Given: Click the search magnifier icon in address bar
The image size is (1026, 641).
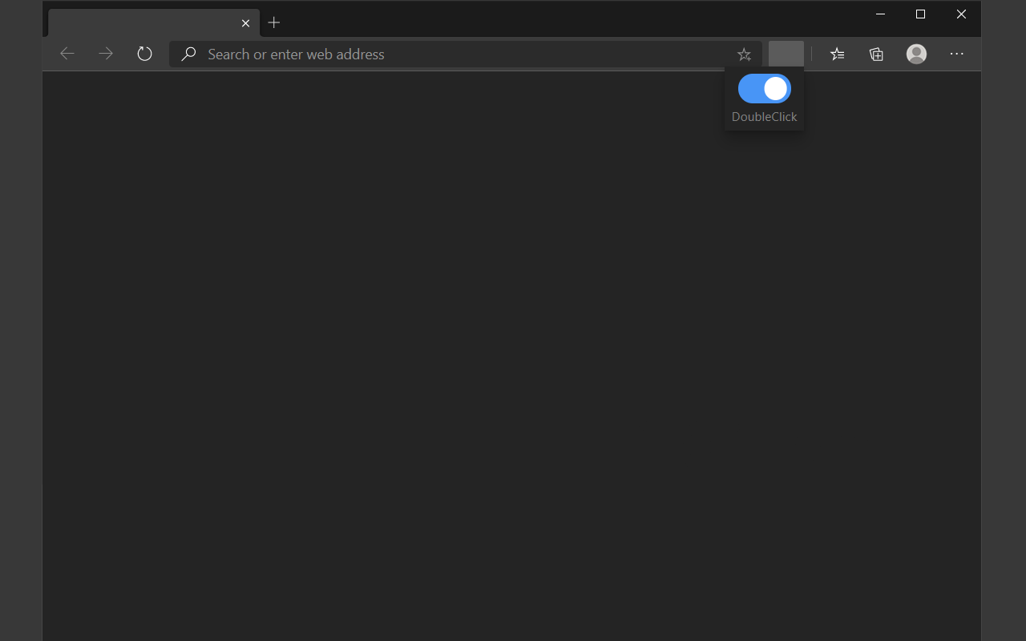Looking at the screenshot, I should pyautogui.click(x=188, y=54).
